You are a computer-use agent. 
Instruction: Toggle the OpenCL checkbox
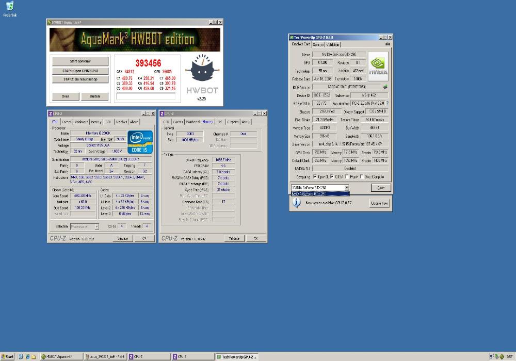coord(315,177)
